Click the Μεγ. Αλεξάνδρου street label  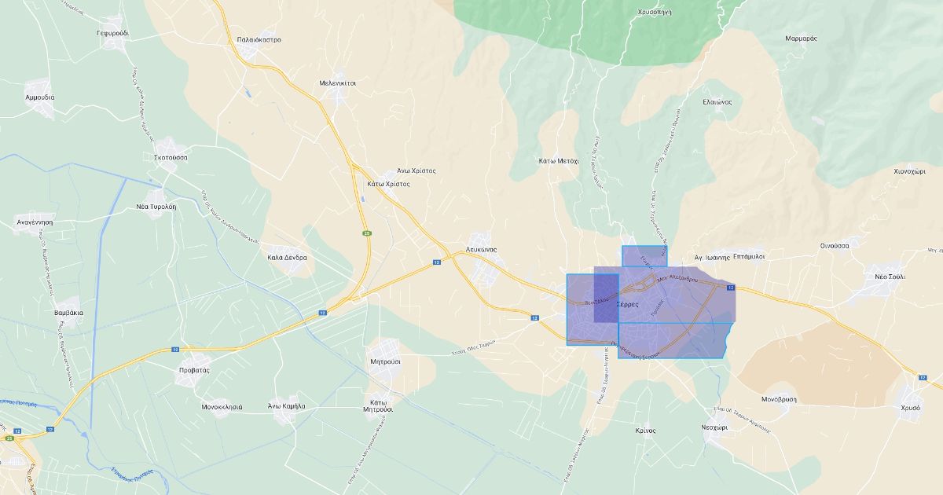677,279
